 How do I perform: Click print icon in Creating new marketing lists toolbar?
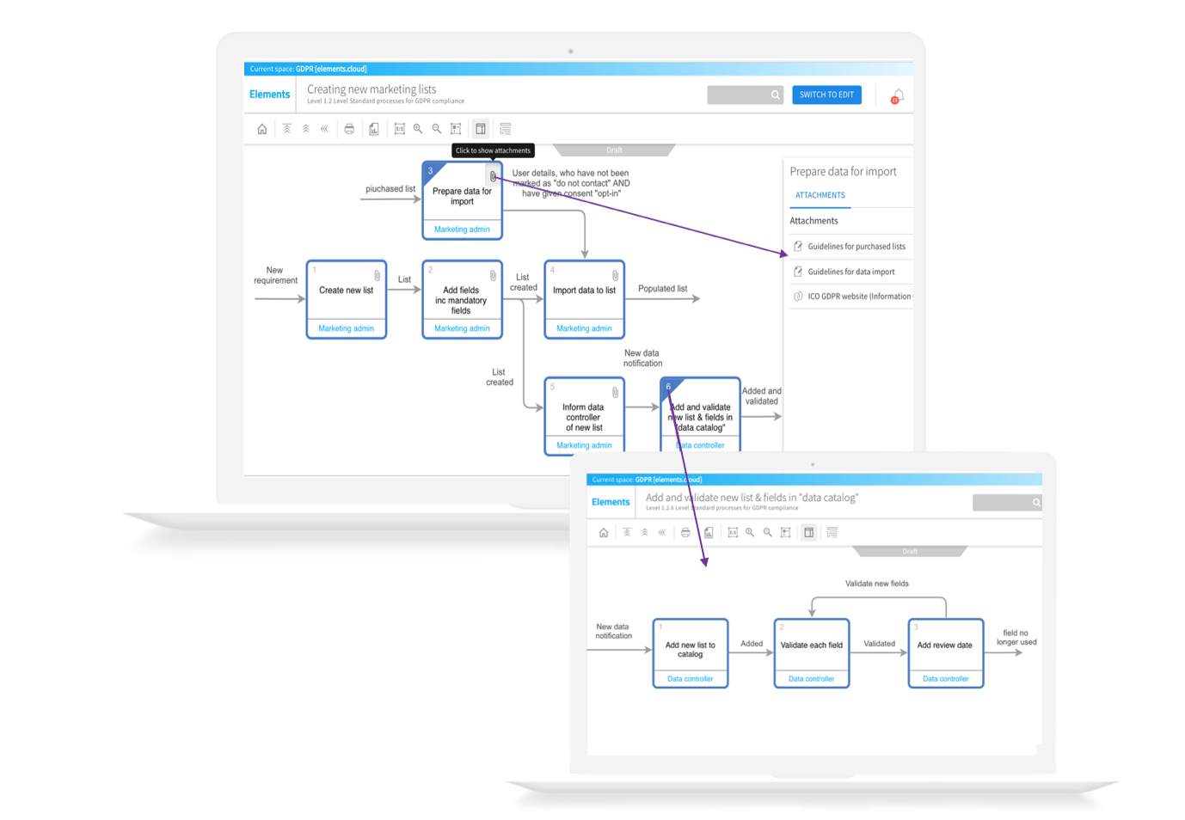click(x=349, y=129)
